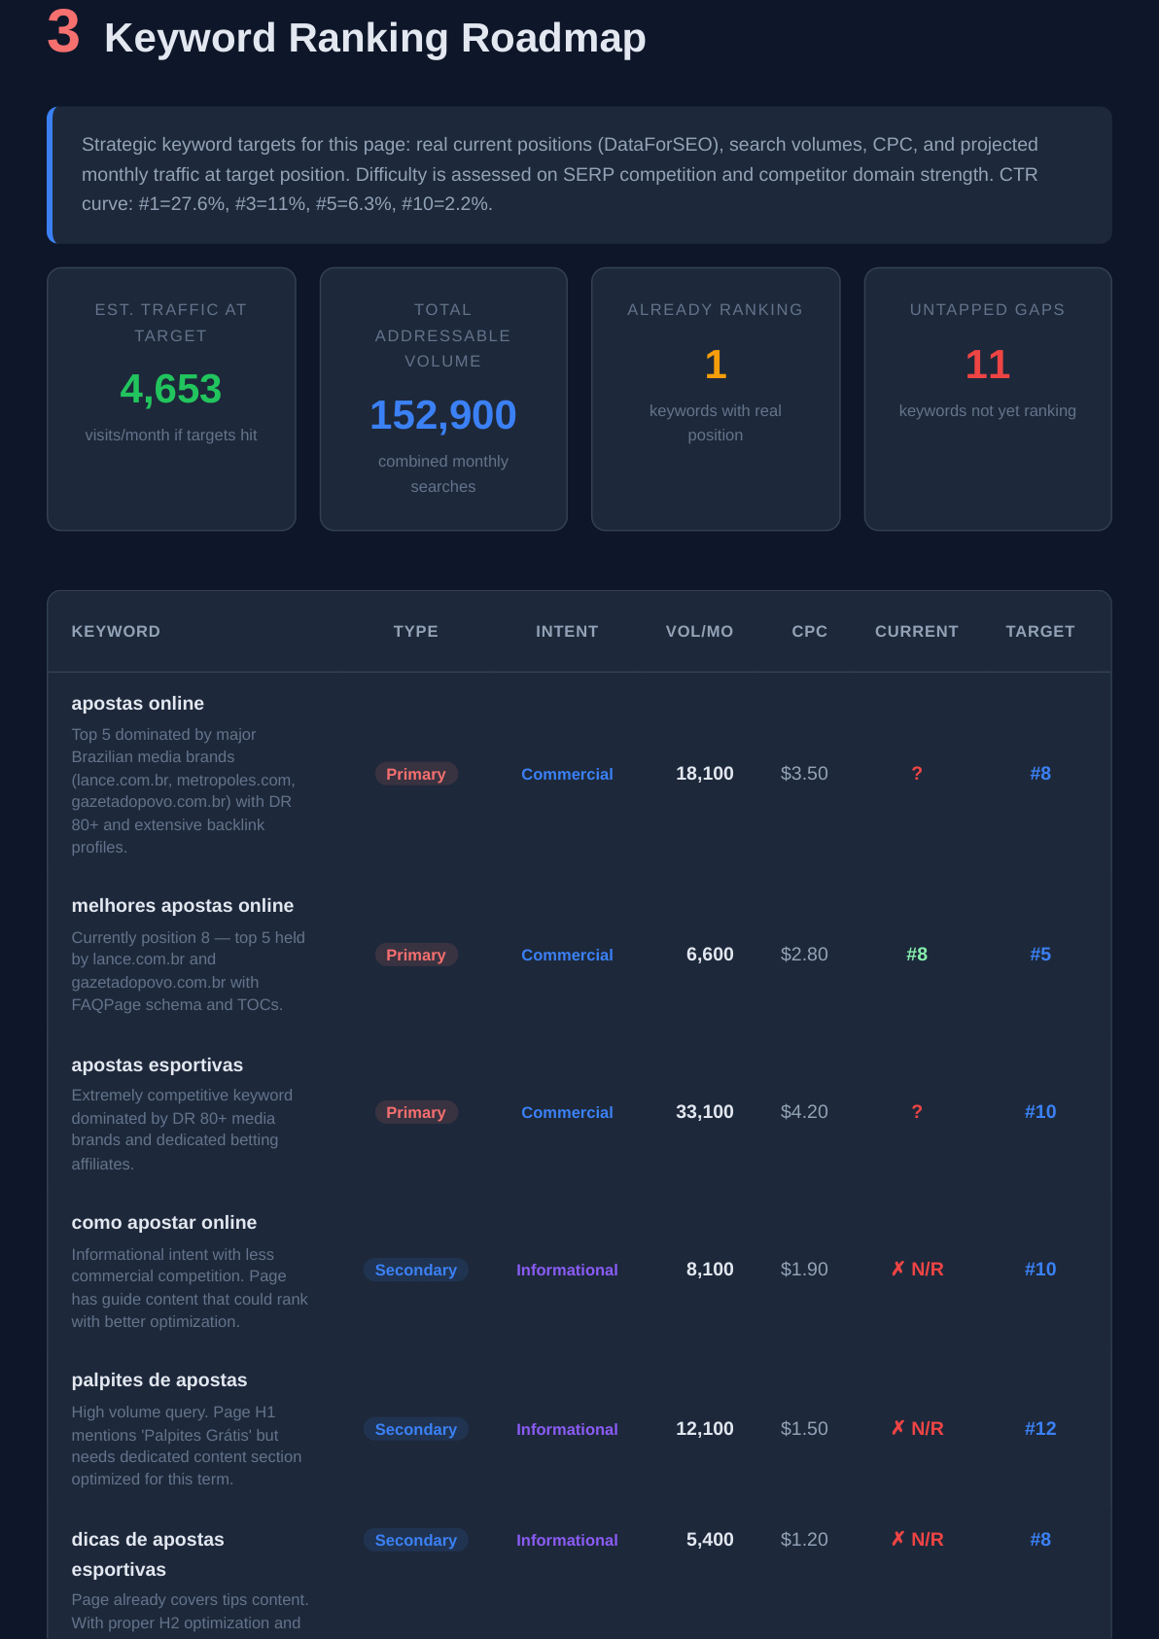The width and height of the screenshot is (1159, 1639).
Task: Select the 'melhores apostas online' keyword
Action: point(183,905)
